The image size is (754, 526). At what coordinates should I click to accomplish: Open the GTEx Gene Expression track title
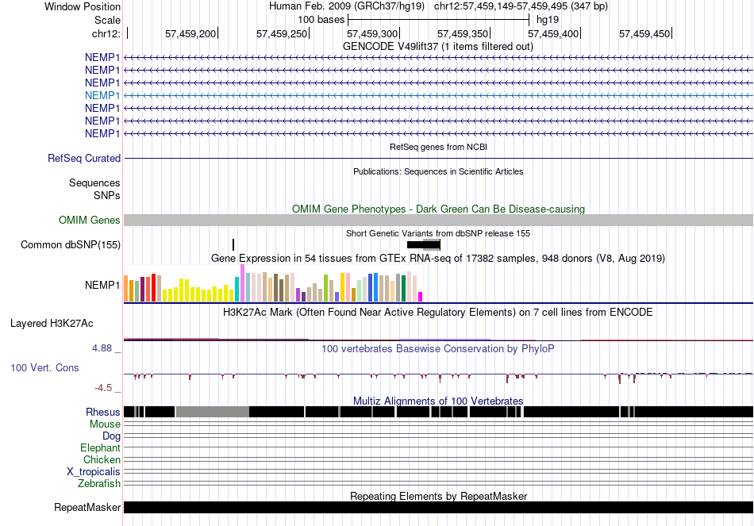pyautogui.click(x=438, y=258)
